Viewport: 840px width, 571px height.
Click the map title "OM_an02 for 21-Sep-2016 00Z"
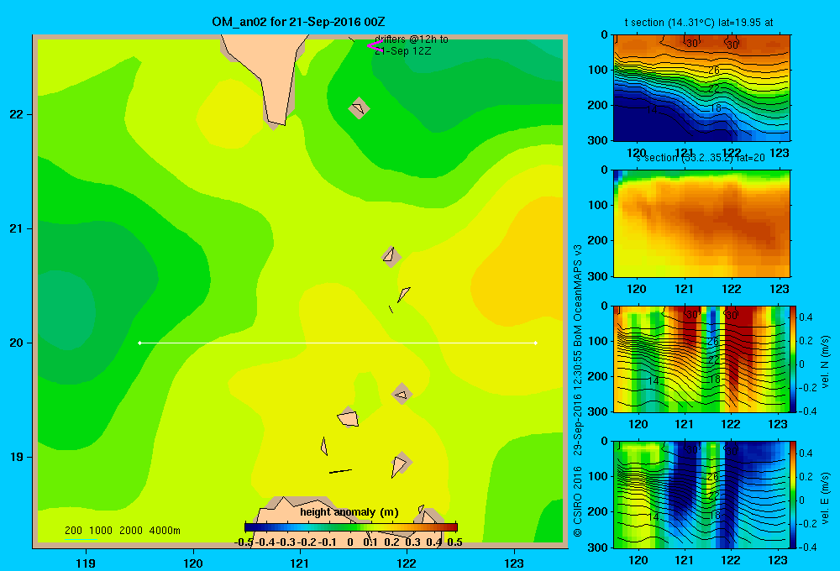click(x=298, y=22)
